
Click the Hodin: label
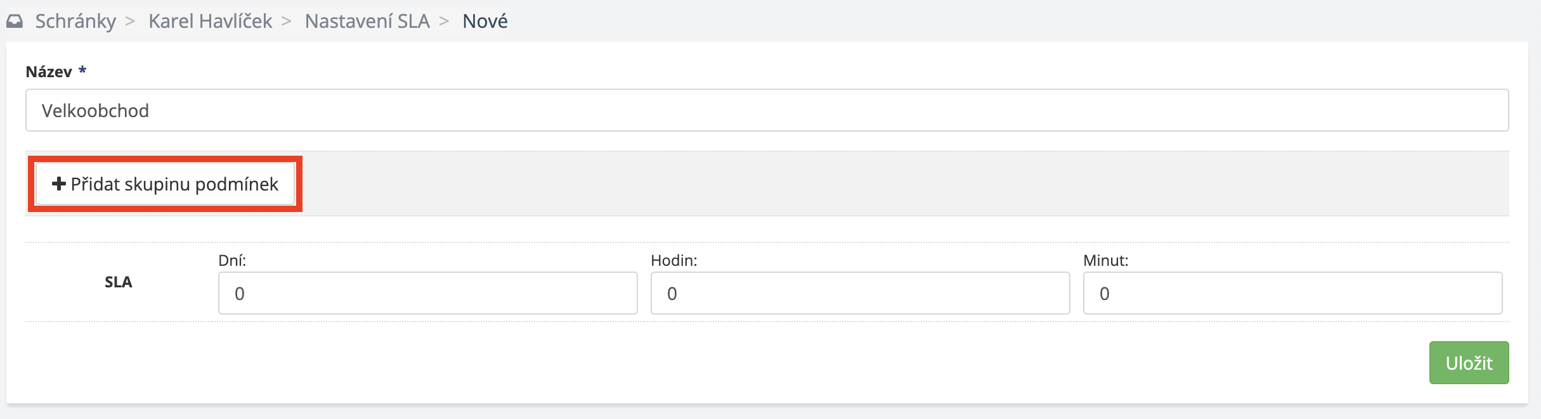tap(673, 261)
